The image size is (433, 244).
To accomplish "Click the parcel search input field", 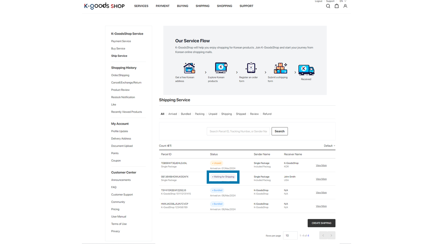I will [238, 131].
